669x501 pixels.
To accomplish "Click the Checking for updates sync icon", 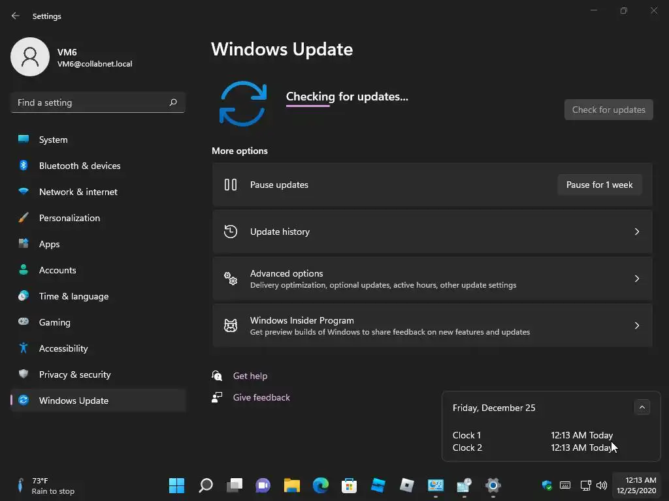I will coord(243,104).
